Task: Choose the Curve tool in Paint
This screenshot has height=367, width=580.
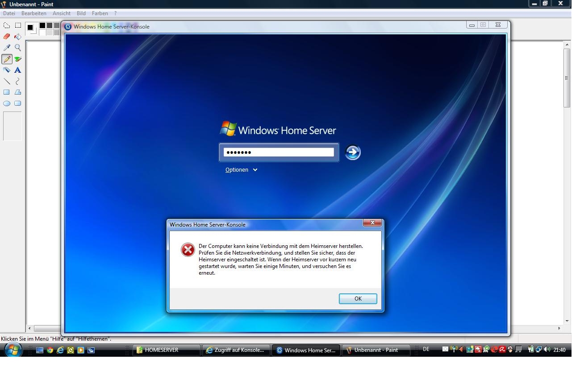Action: pos(18,81)
